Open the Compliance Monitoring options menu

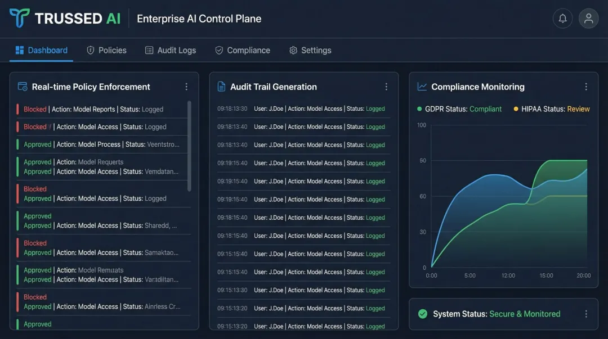(586, 87)
